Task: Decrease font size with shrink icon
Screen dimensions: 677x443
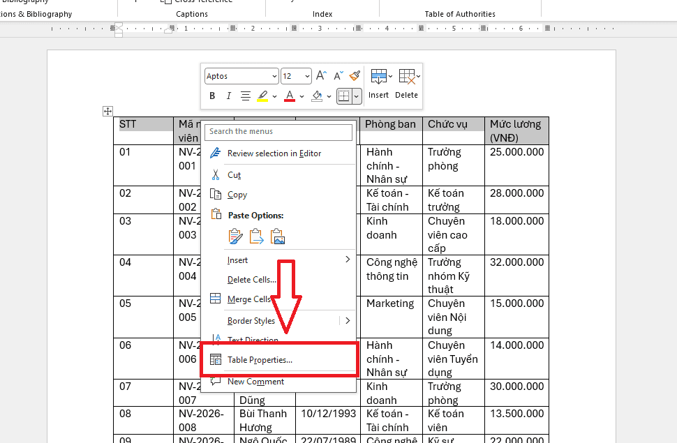Action: pos(338,76)
